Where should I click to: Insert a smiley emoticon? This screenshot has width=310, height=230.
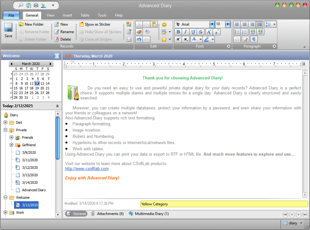(x=164, y=24)
